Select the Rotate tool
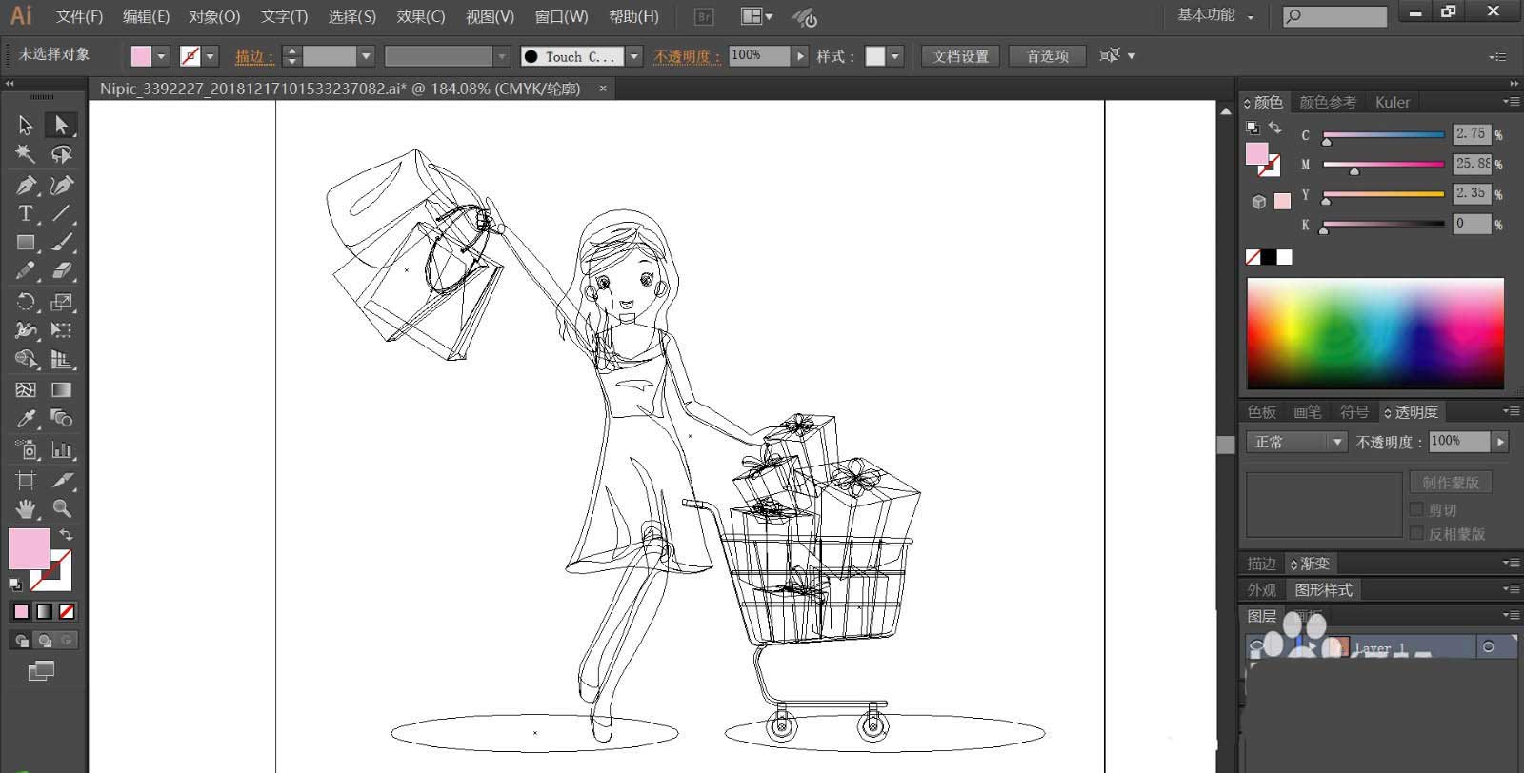Screen dimensions: 1524x773 (26, 302)
